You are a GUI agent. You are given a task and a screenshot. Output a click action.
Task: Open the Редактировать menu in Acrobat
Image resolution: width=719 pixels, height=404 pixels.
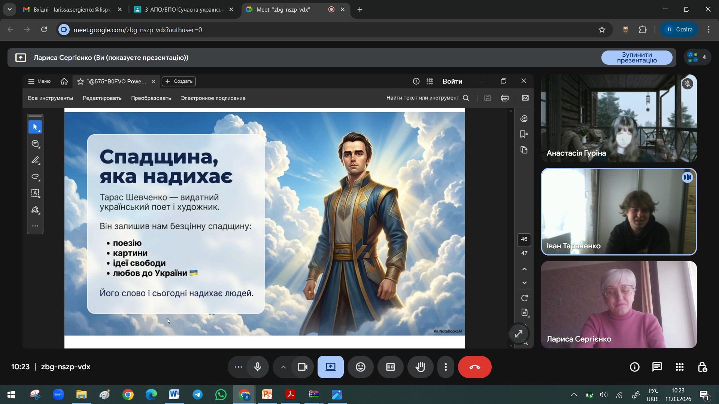tap(102, 98)
